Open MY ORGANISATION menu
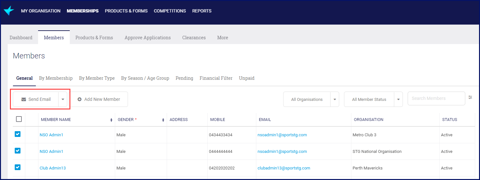Viewport: 480px width, 180px height. (x=41, y=11)
